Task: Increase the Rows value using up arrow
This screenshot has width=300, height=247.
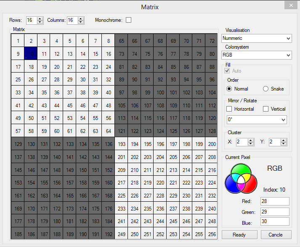Action: [x=40, y=18]
